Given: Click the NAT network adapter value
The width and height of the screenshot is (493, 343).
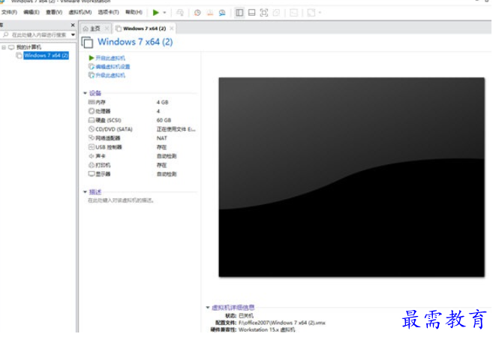Looking at the screenshot, I should [161, 138].
